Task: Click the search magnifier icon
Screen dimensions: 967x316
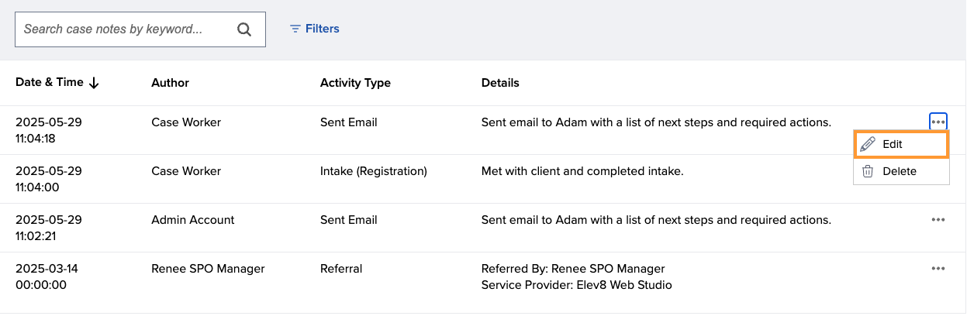Action: [x=244, y=29]
